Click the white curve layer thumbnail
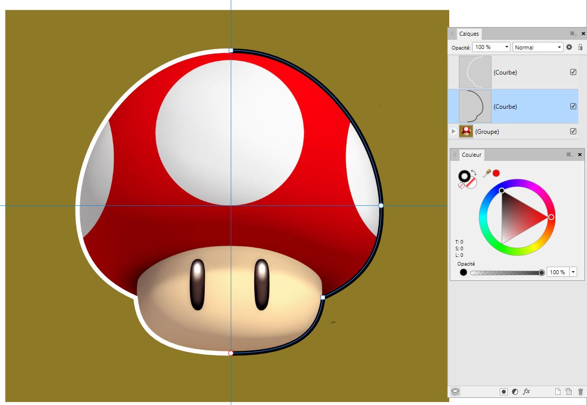This screenshot has width=587, height=405. pos(475,72)
